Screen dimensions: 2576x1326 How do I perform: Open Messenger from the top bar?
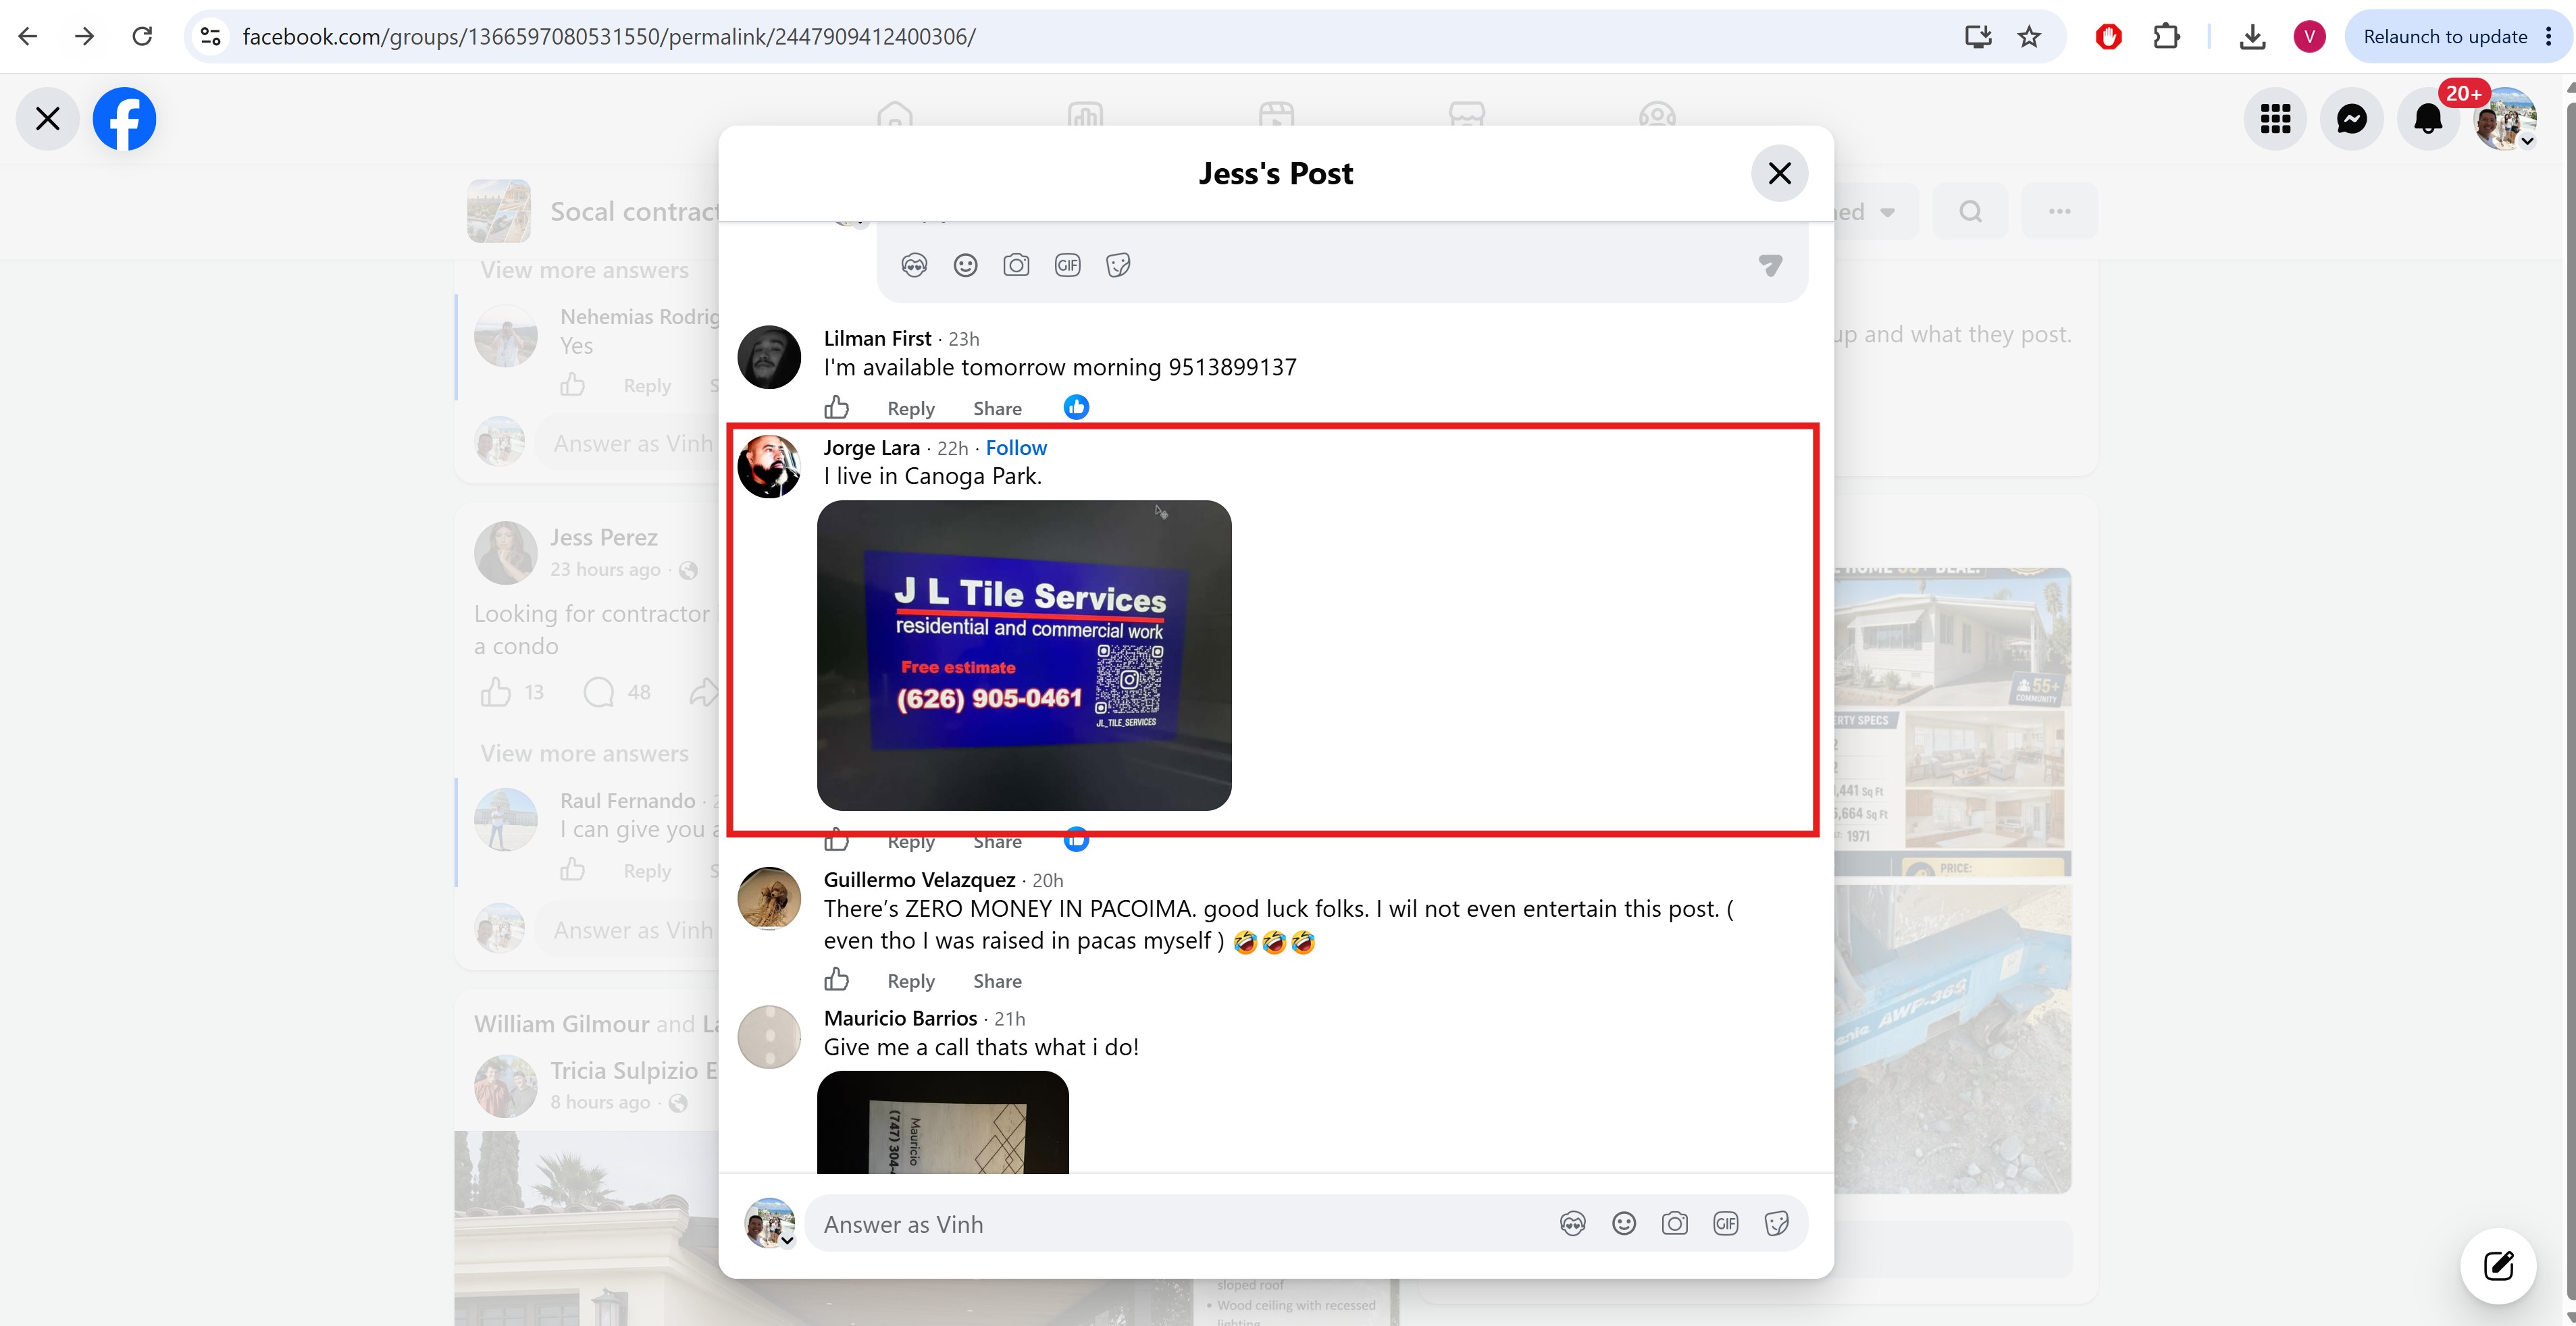[x=2352, y=119]
